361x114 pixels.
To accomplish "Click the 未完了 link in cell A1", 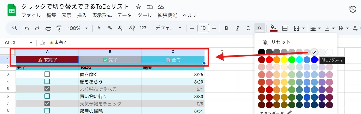I will (x=50, y=60).
